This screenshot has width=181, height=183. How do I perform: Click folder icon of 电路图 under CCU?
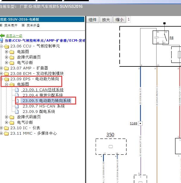[12, 52]
